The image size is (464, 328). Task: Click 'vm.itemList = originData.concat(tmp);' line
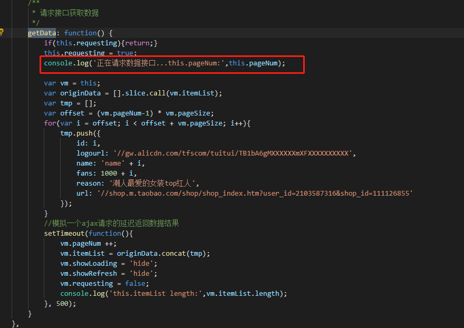(x=135, y=254)
